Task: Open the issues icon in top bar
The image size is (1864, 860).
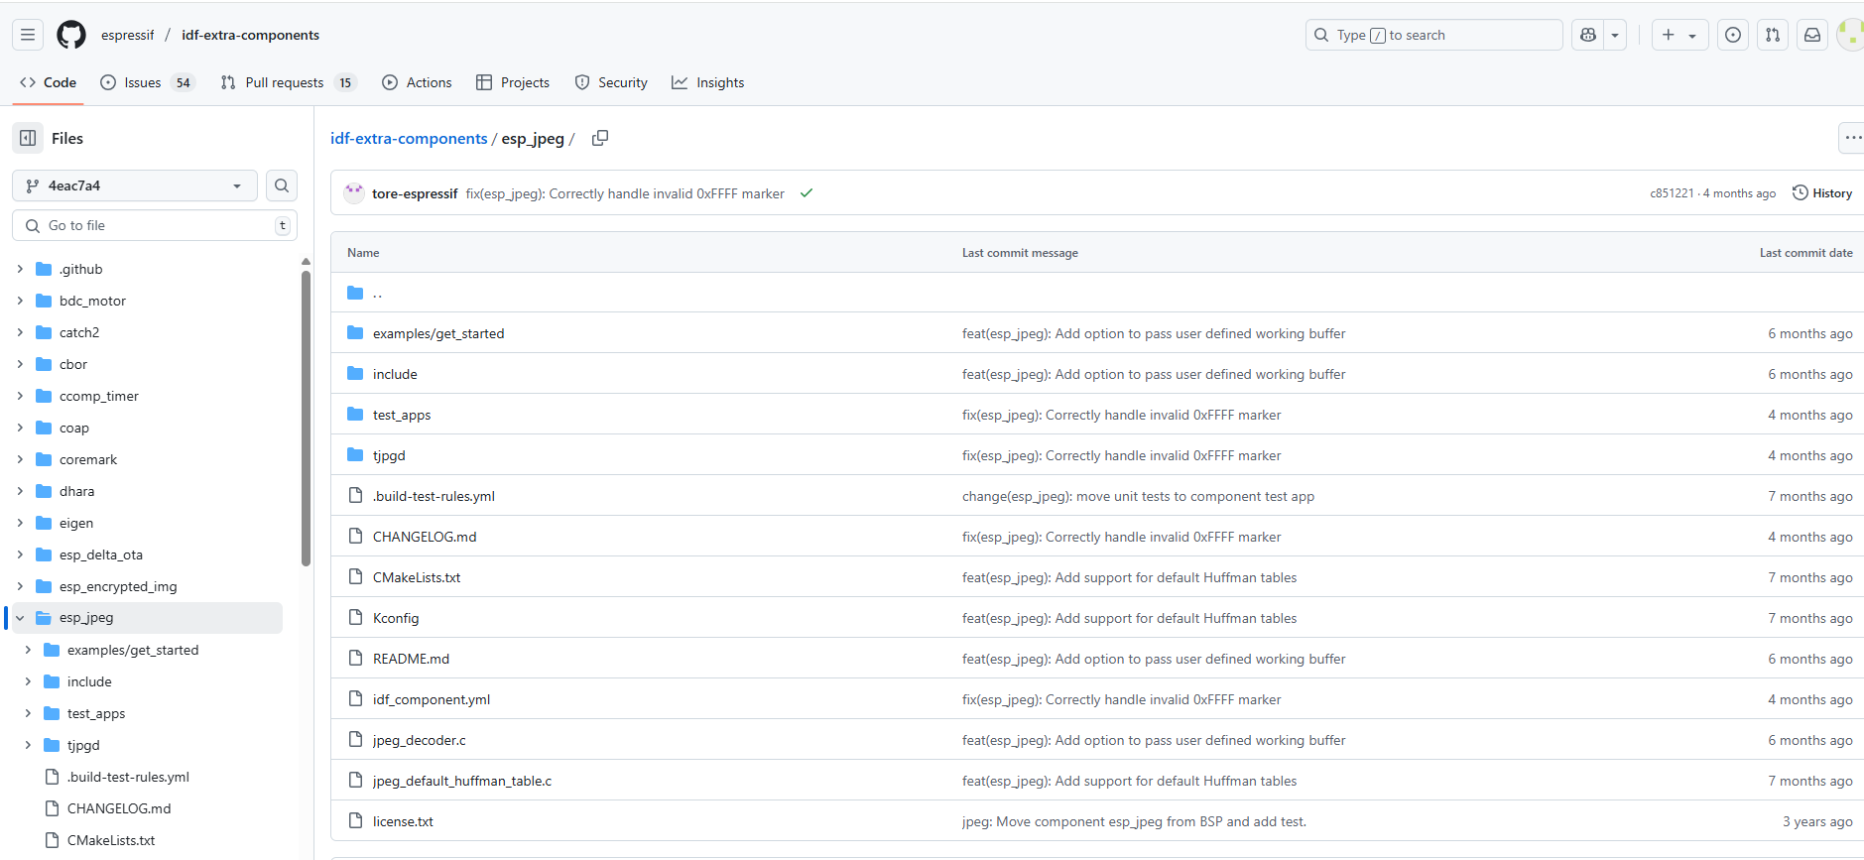Action: pos(1733,35)
